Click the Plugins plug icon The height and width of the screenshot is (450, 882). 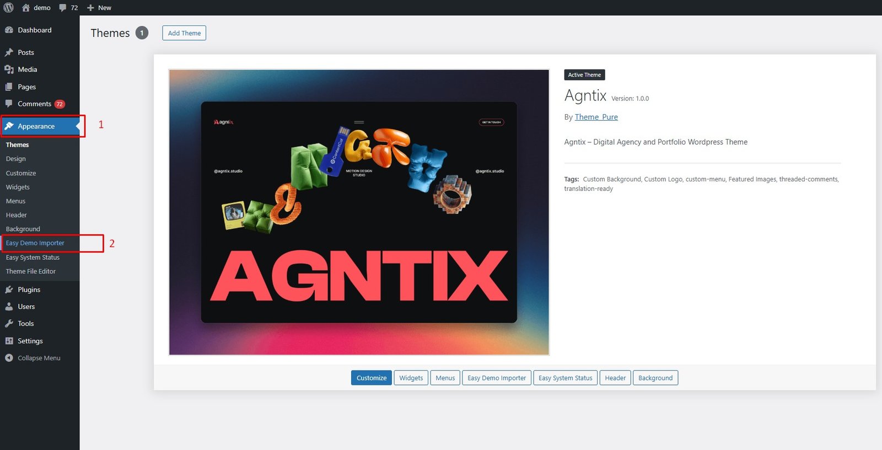[9, 290]
